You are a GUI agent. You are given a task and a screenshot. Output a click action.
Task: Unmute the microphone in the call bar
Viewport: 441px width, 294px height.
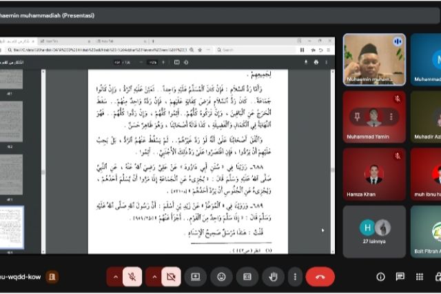(x=132, y=277)
